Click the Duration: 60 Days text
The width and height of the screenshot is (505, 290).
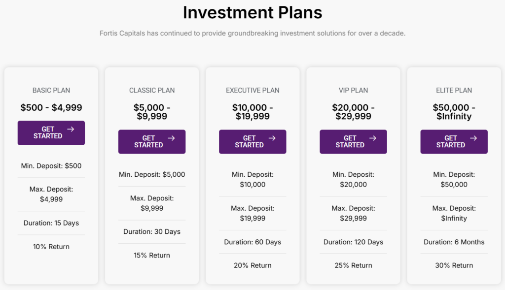click(x=252, y=242)
